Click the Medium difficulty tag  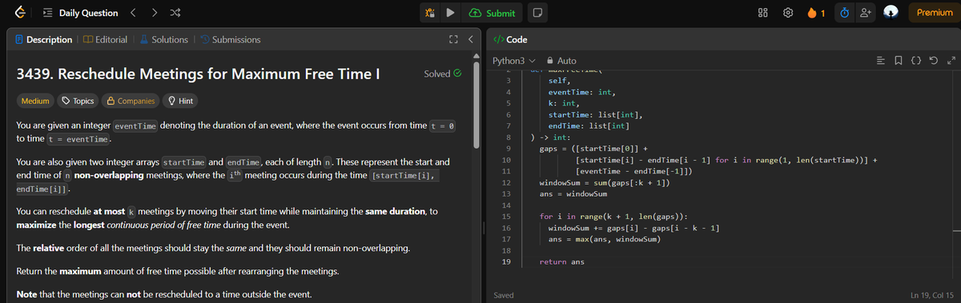36,101
